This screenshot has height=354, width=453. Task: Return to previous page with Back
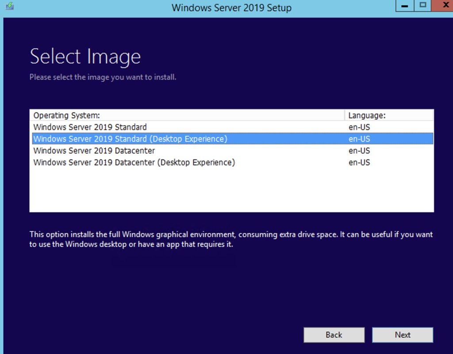334,335
